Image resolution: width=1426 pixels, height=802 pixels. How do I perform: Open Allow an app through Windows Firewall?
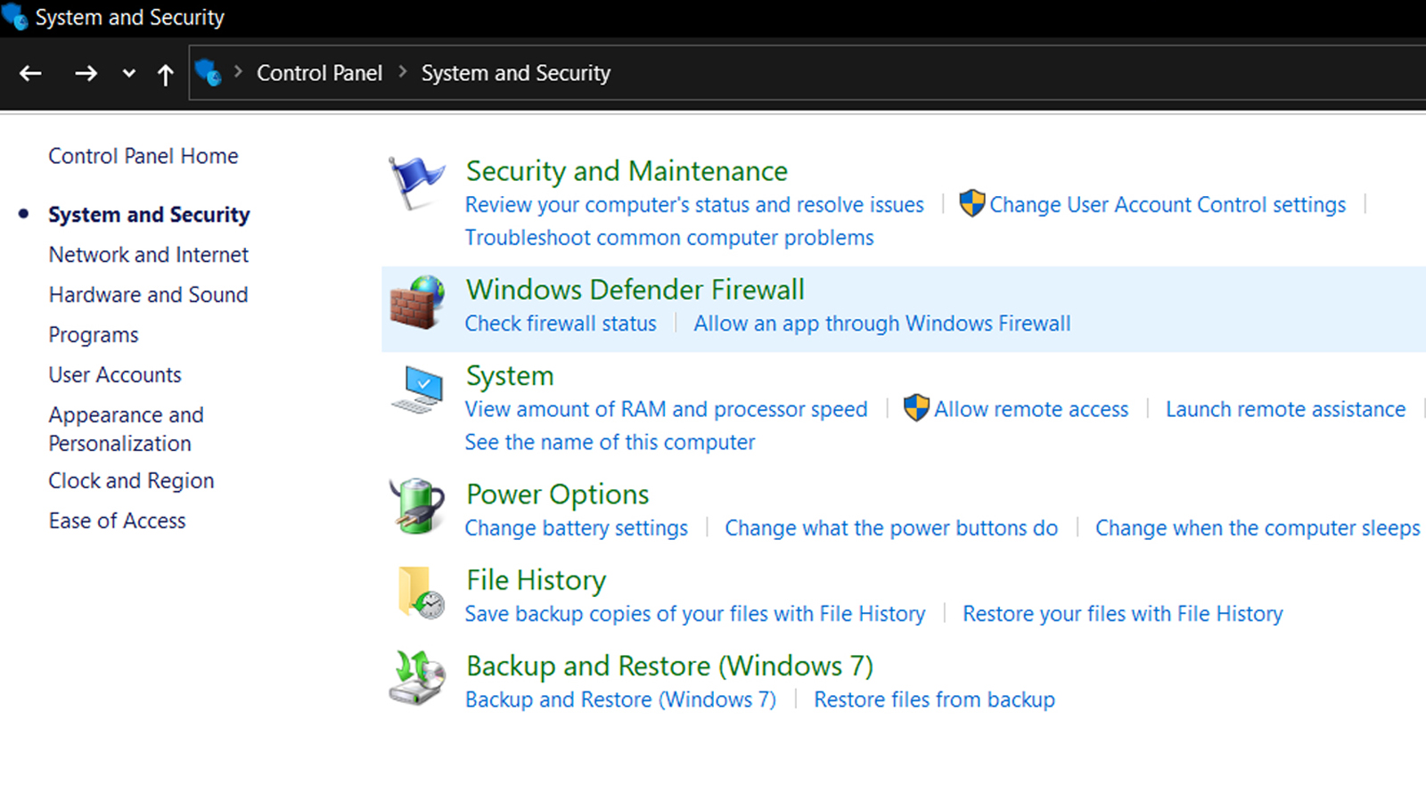coord(882,323)
